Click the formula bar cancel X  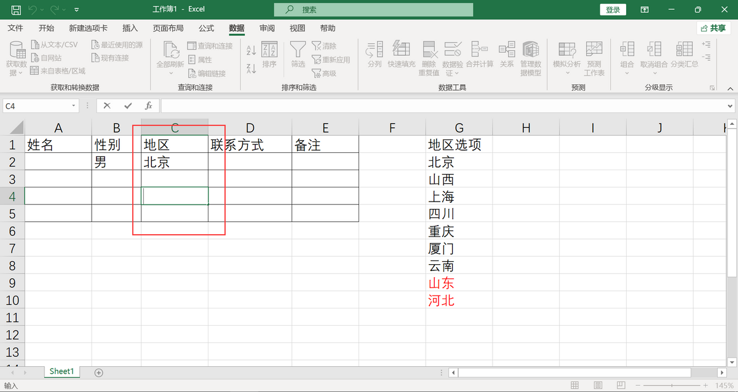[x=107, y=106]
